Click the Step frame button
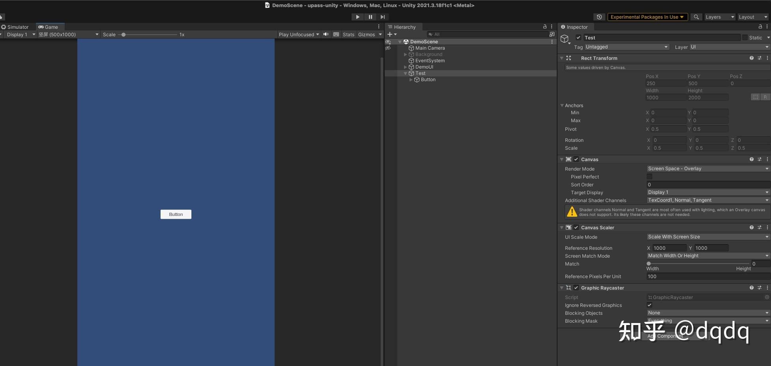The height and width of the screenshot is (366, 771). tap(382, 17)
